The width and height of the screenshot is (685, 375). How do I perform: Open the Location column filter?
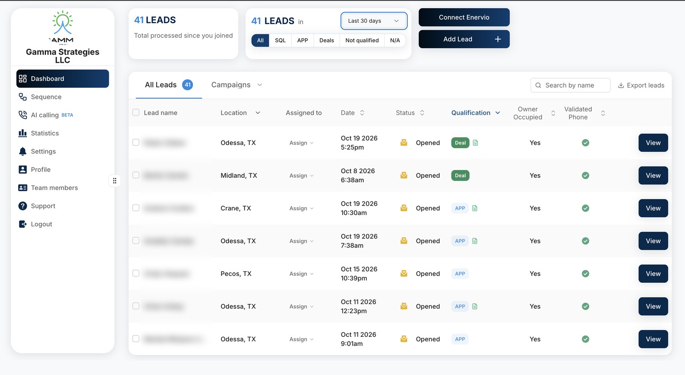[x=258, y=113]
